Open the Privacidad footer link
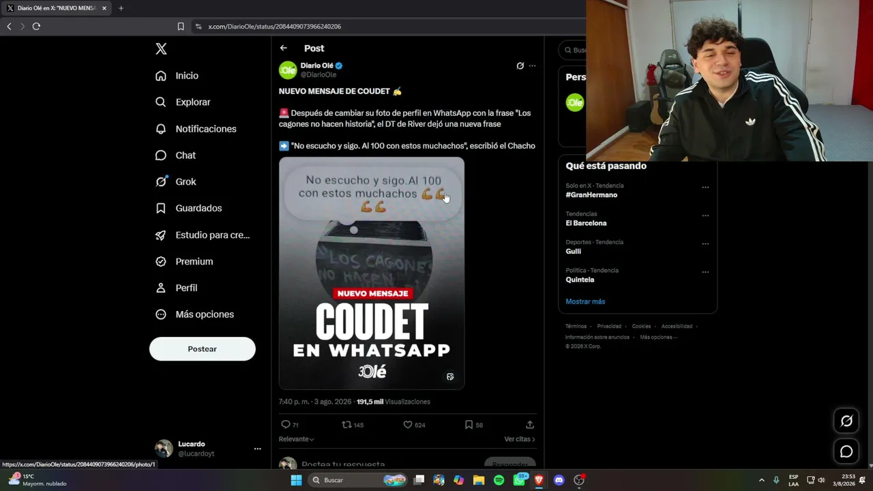The width and height of the screenshot is (873, 491). (x=609, y=326)
